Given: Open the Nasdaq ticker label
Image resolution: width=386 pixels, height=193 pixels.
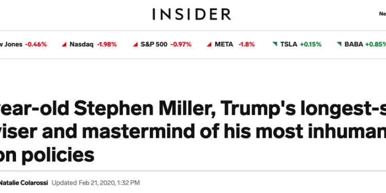Looking at the screenshot, I should [x=81, y=44].
